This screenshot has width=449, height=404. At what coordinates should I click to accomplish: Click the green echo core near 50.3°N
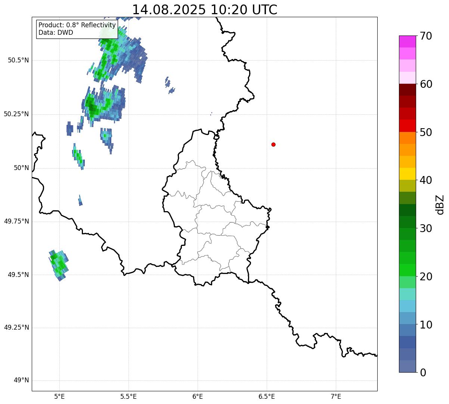click(92, 106)
